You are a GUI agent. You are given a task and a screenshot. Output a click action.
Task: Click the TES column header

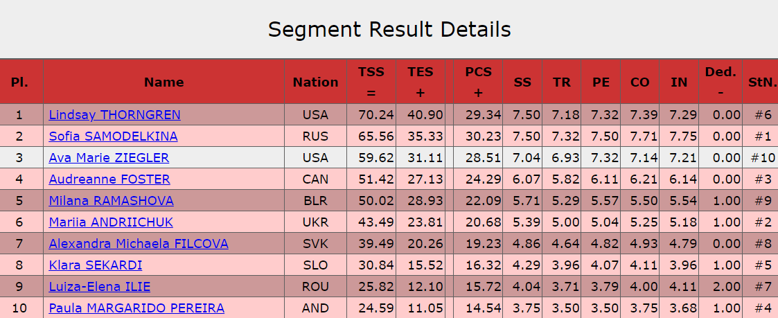420,72
